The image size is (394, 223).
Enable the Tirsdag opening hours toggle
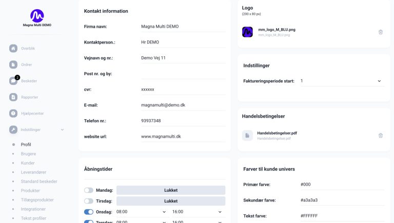[x=89, y=201]
